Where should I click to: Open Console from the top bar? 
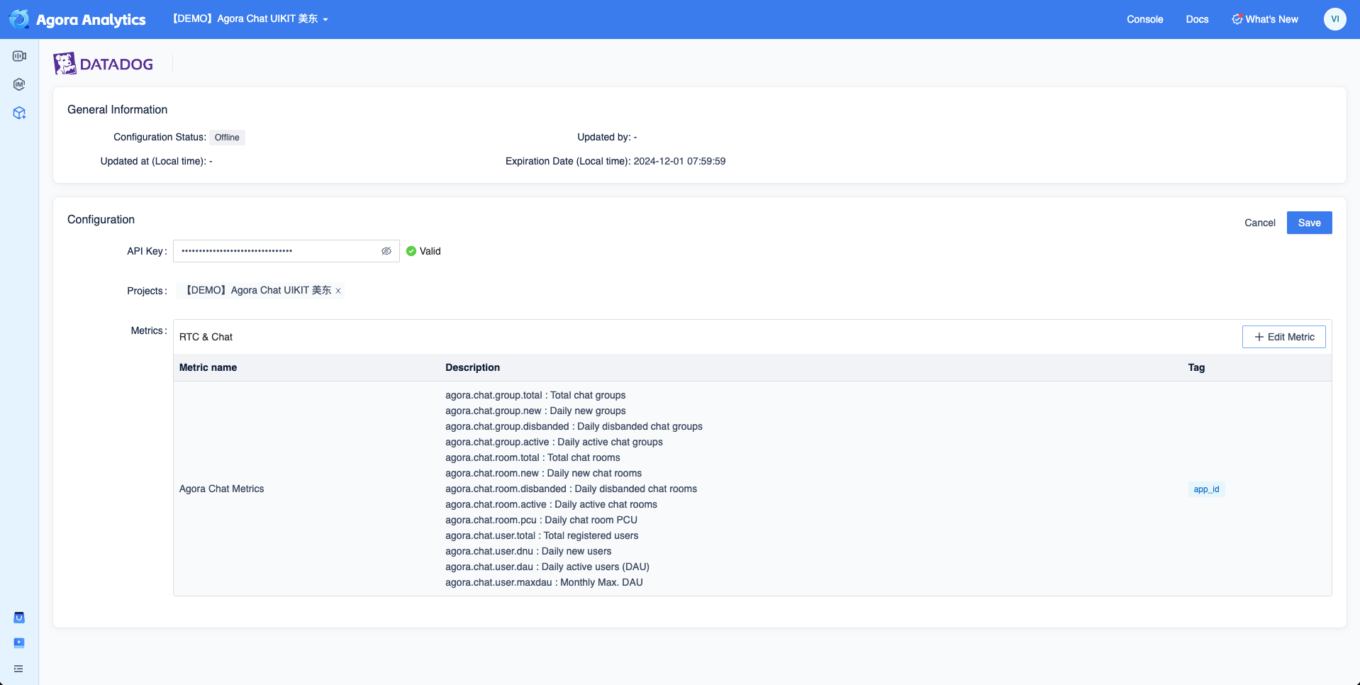(1144, 19)
